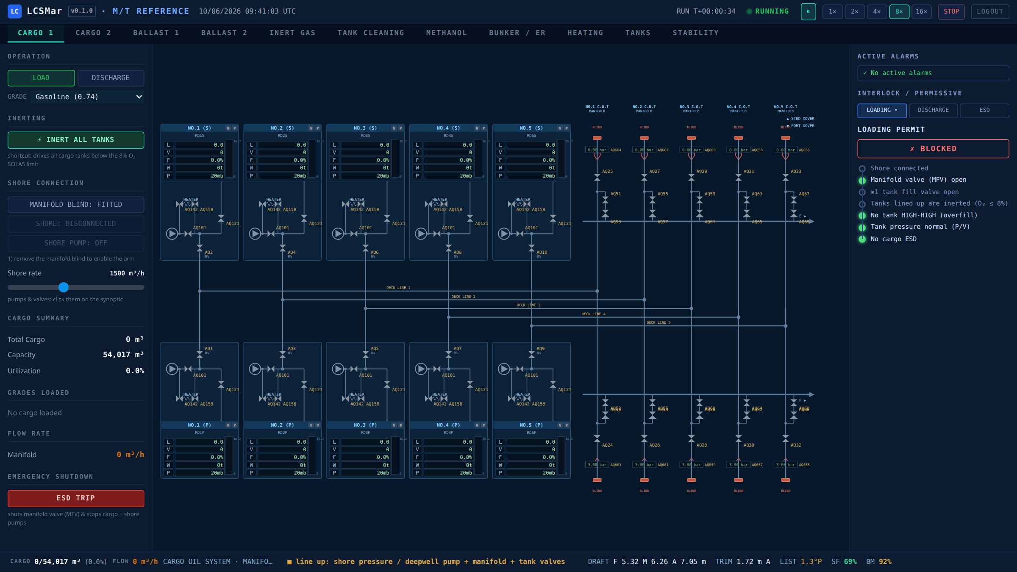
Task: Set simulation speed to 16×
Action: point(921,11)
